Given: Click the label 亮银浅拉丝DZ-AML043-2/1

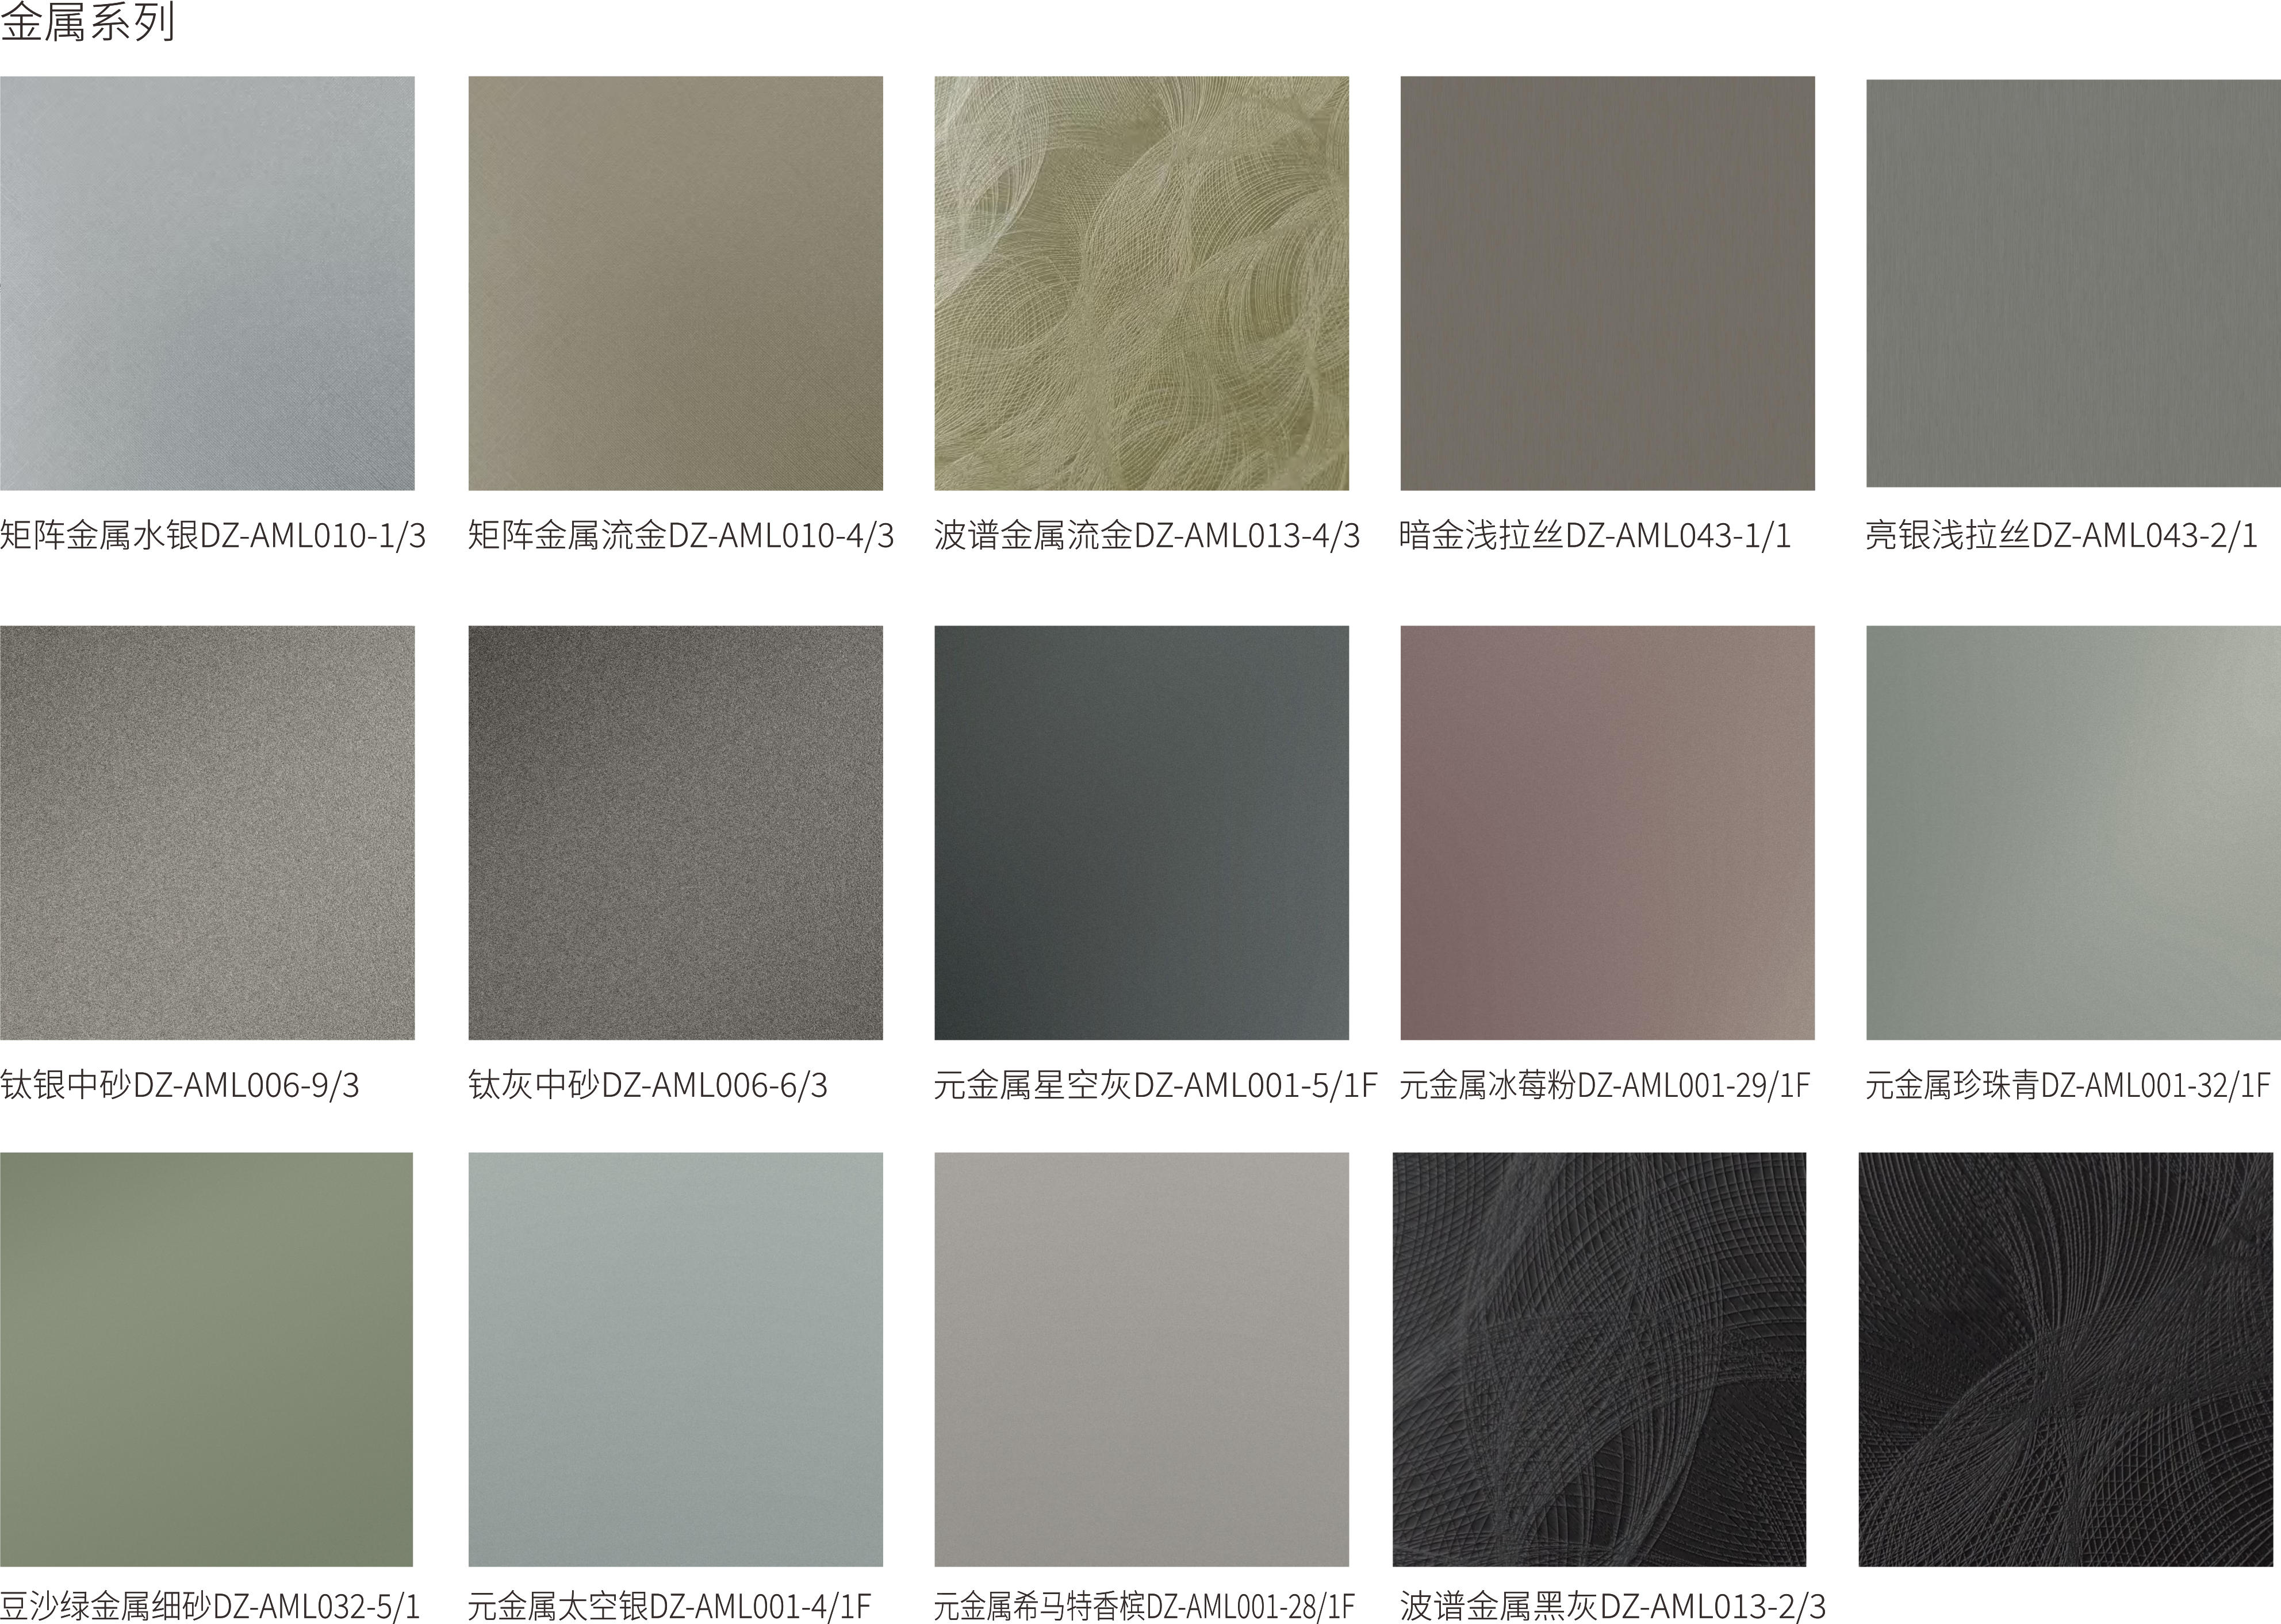Looking at the screenshot, I should pyautogui.click(x=2061, y=536).
